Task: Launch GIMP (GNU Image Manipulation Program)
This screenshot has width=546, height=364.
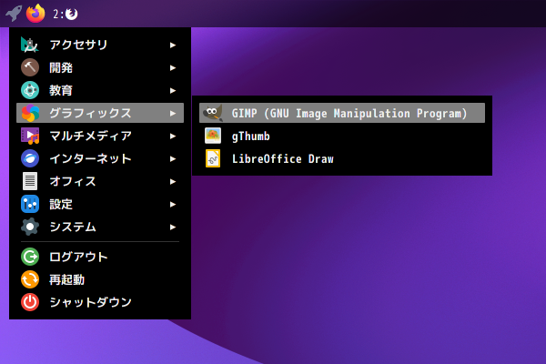Action: (342, 113)
